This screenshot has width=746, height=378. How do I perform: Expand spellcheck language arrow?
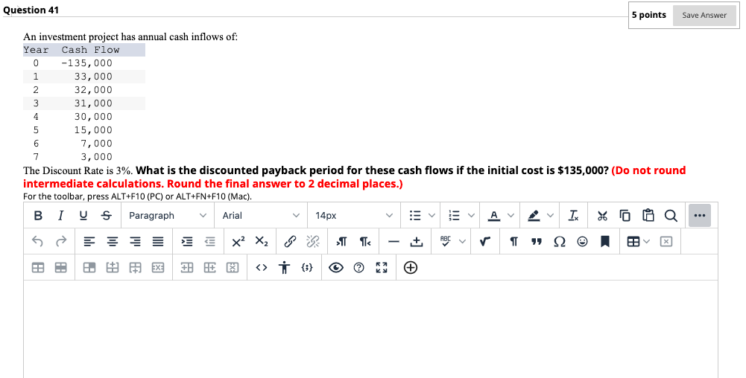click(x=462, y=242)
